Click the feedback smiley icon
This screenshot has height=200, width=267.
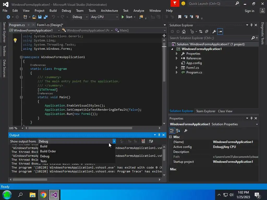(x=183, y=3)
